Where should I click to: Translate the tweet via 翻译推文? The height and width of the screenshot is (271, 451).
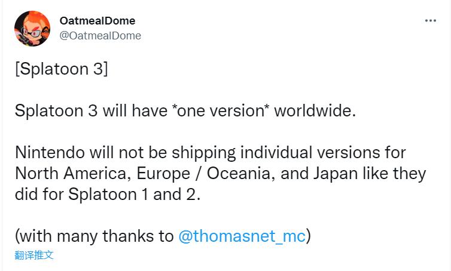(x=34, y=255)
